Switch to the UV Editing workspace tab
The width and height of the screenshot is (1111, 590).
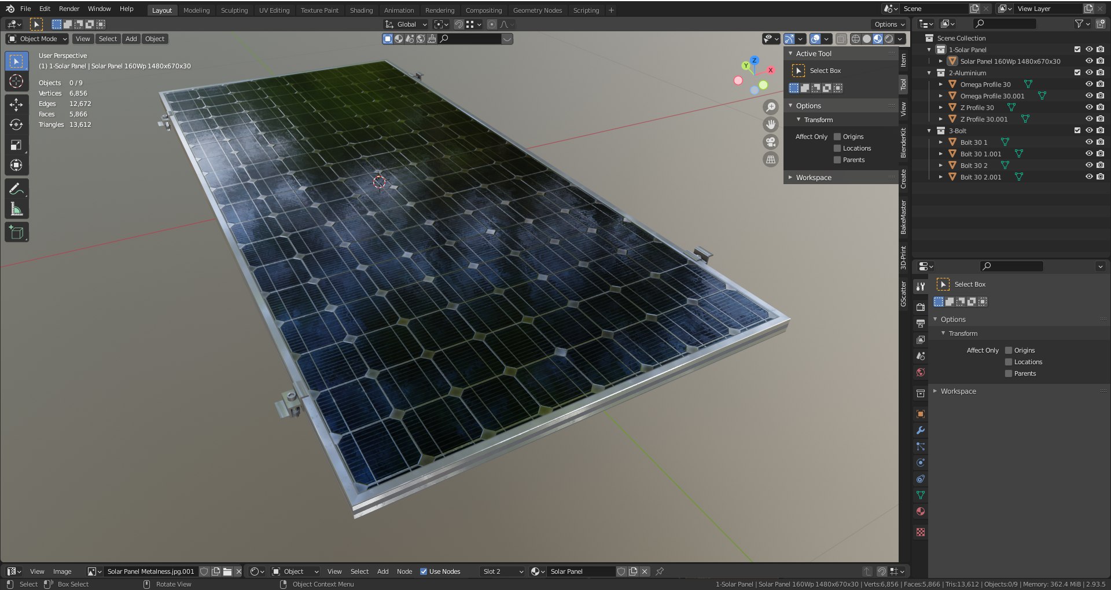274,10
